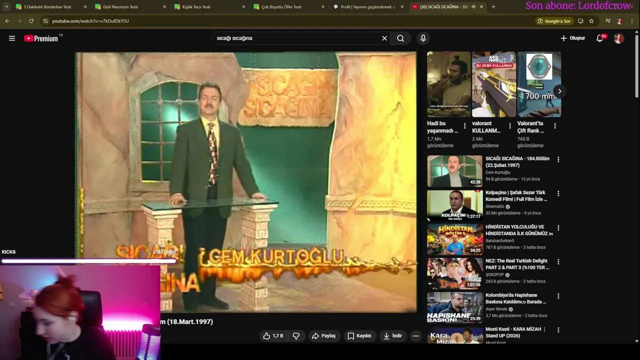Mute the YouTube tab audio icon
This screenshot has height=360, width=640.
point(473,6)
